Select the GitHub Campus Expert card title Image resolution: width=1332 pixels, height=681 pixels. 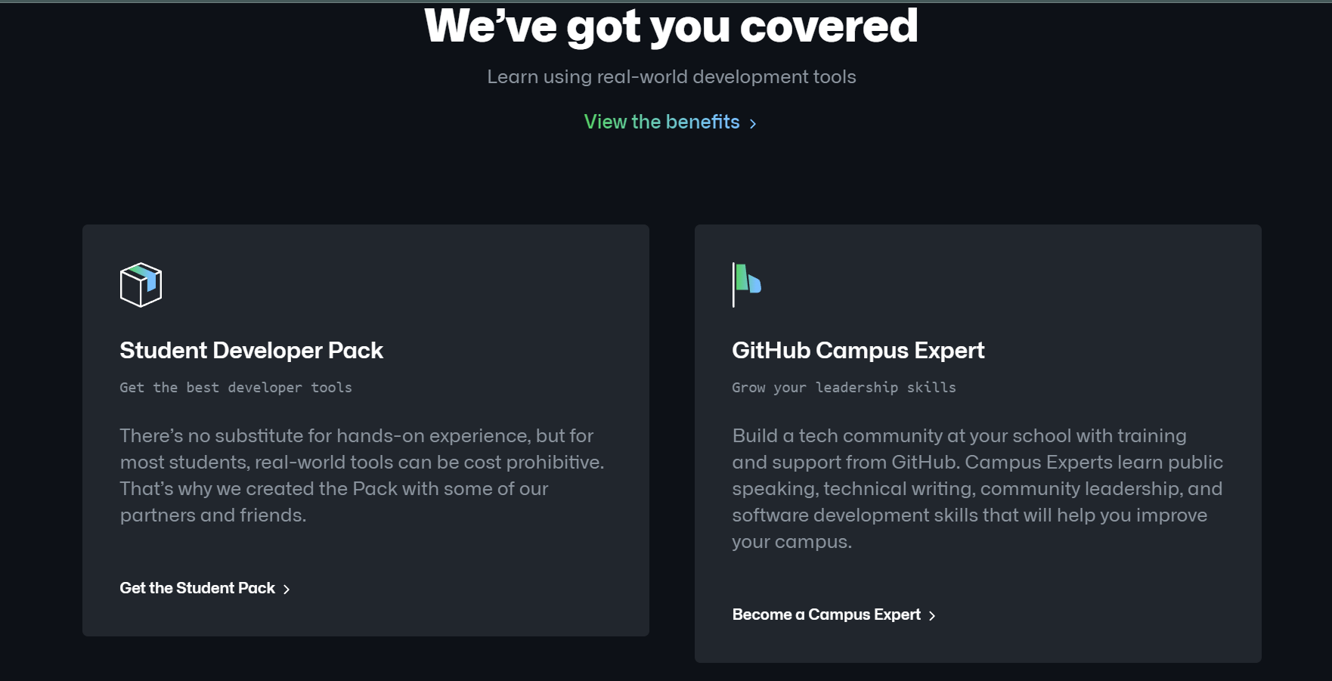[x=858, y=351]
